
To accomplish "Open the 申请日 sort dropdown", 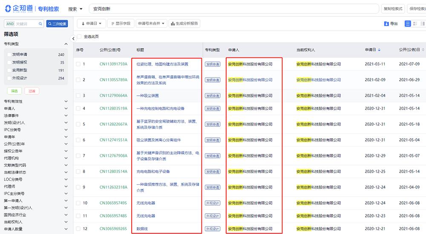I will coord(91,24).
